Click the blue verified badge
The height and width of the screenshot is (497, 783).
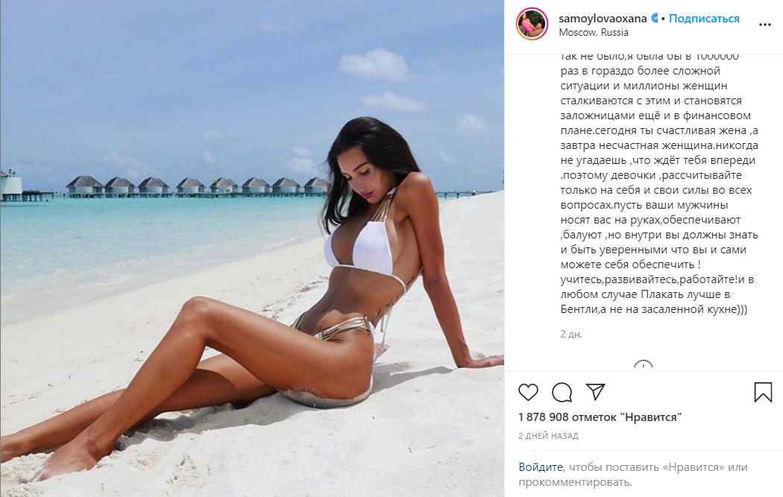(654, 18)
